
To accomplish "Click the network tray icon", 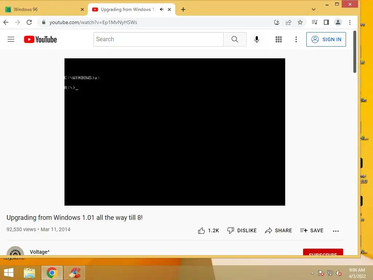I will (x=330, y=273).
